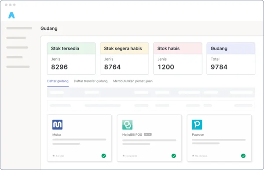Click the green checkmark on Moka card
Viewport: 264px width, 170px height.
[104, 156]
